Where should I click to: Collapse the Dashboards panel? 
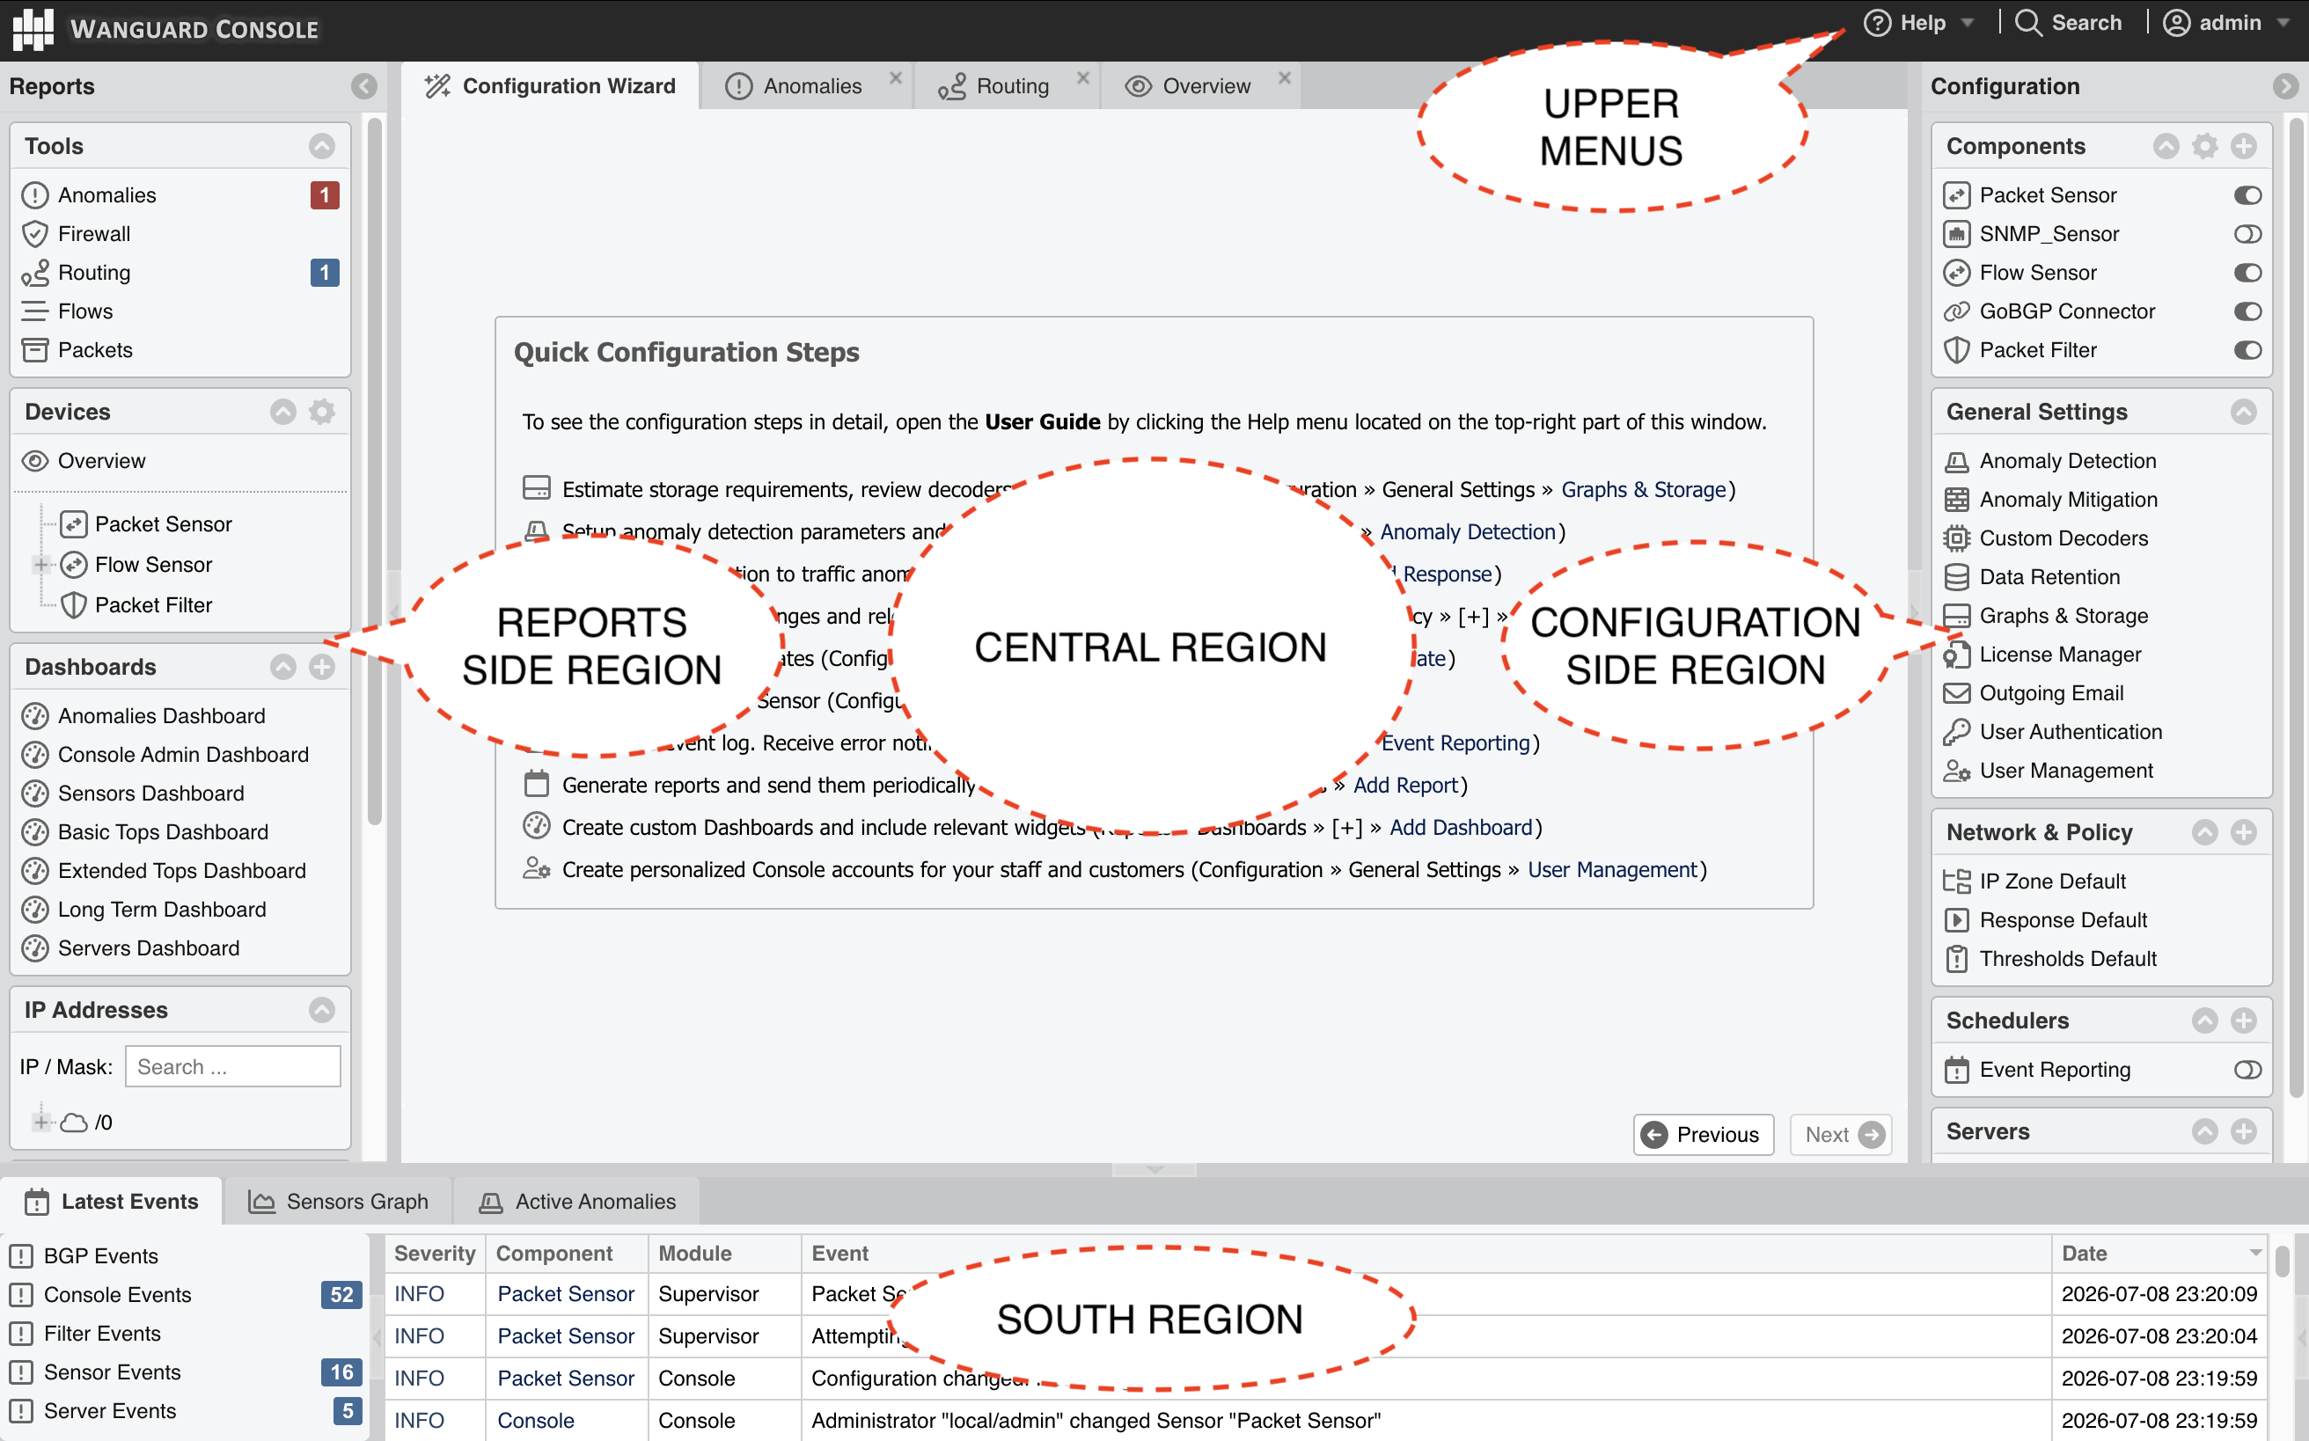[x=283, y=667]
